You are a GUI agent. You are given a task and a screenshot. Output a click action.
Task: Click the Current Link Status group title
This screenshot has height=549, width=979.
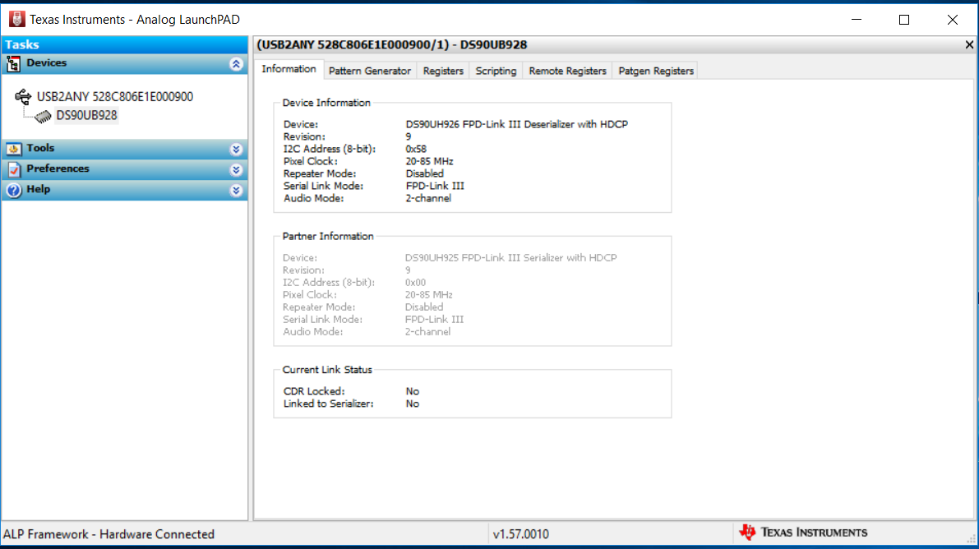tap(327, 370)
